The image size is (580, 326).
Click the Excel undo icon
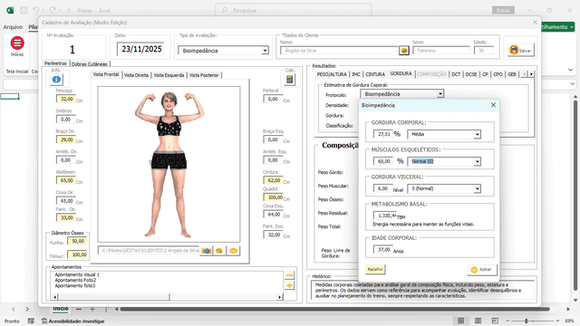tap(36, 10)
